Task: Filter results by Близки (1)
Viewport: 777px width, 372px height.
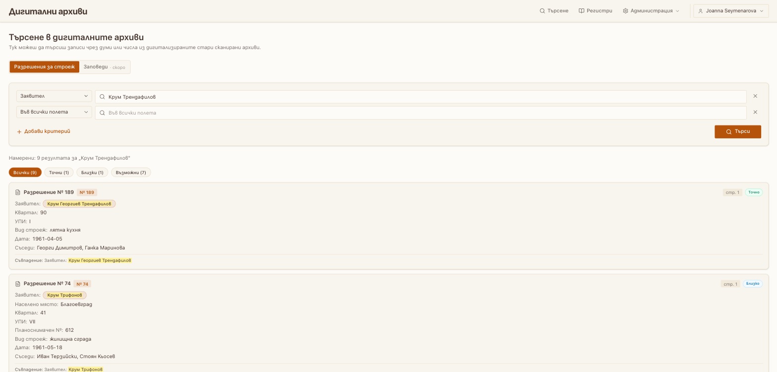Action: click(x=92, y=173)
